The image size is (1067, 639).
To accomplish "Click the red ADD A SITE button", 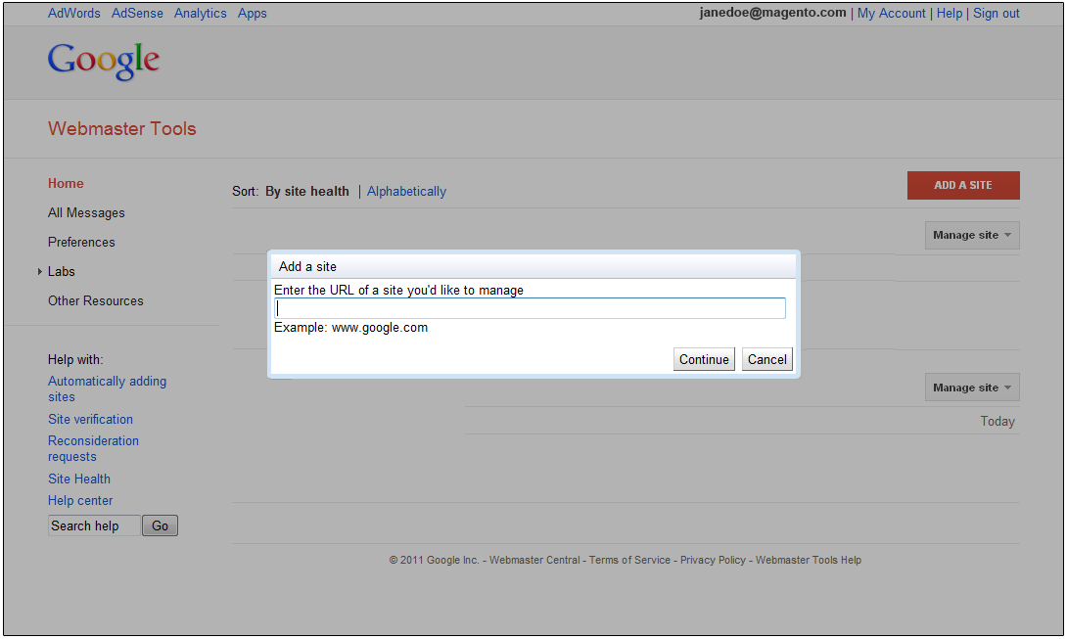I will pyautogui.click(x=963, y=185).
